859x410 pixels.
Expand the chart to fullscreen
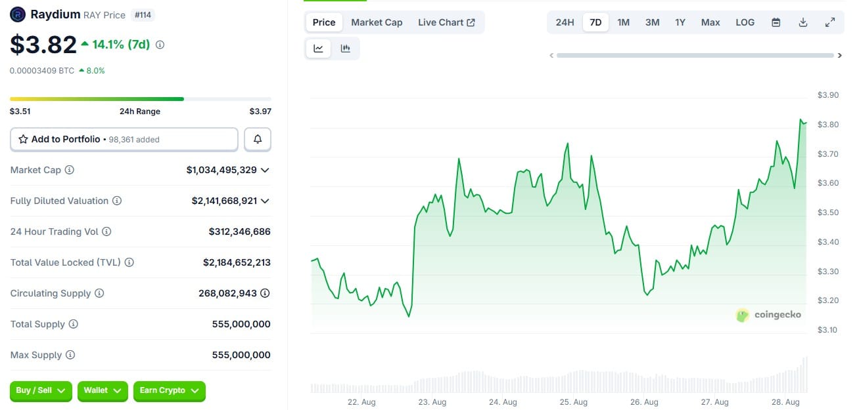coord(830,22)
